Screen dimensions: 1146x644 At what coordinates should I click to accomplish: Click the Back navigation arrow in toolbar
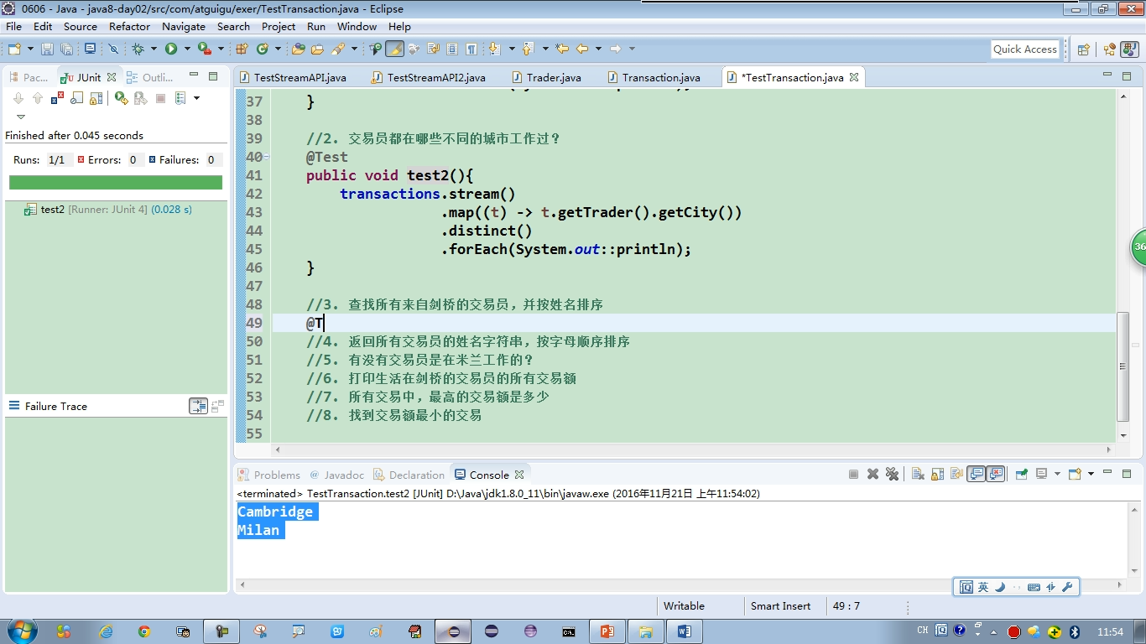tap(581, 49)
